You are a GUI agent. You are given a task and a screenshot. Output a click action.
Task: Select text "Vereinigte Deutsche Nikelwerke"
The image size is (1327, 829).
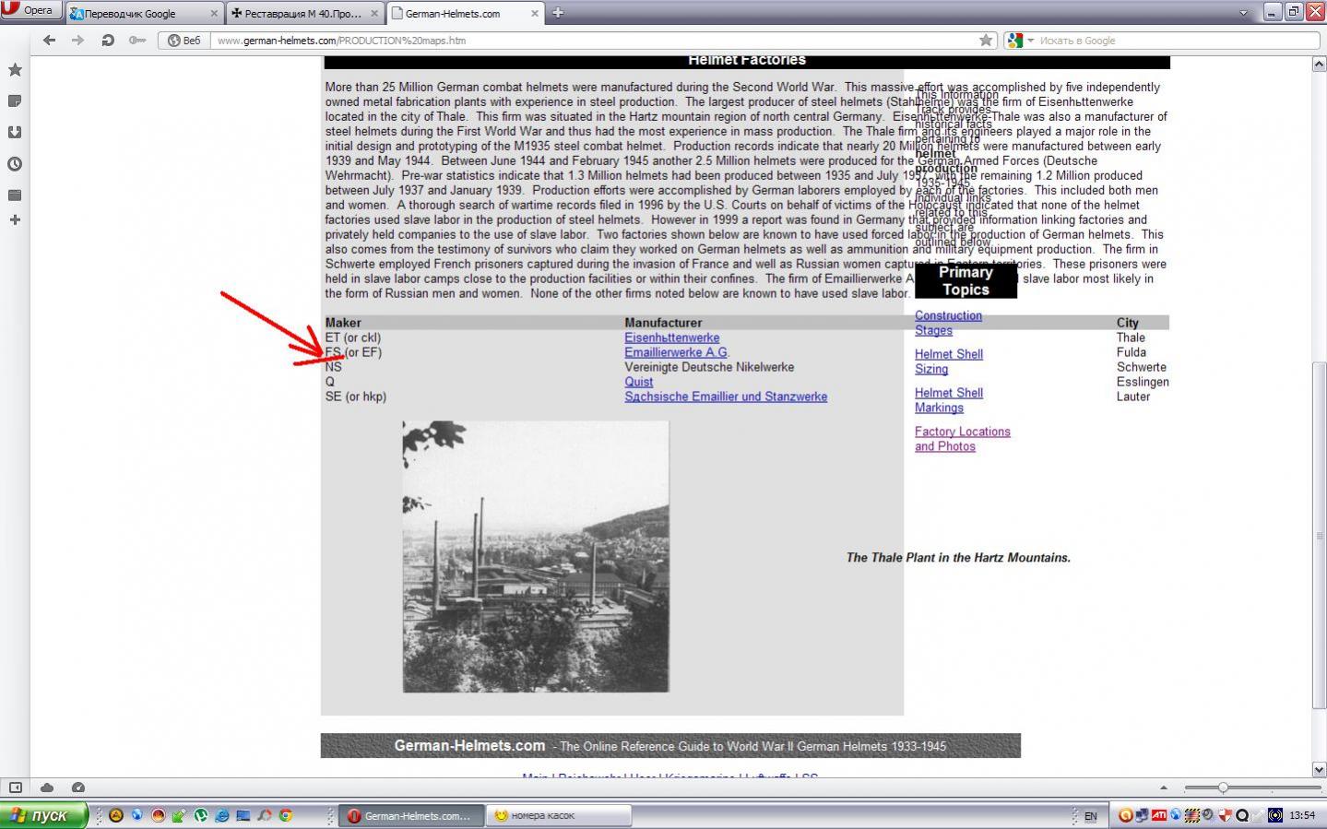(709, 367)
